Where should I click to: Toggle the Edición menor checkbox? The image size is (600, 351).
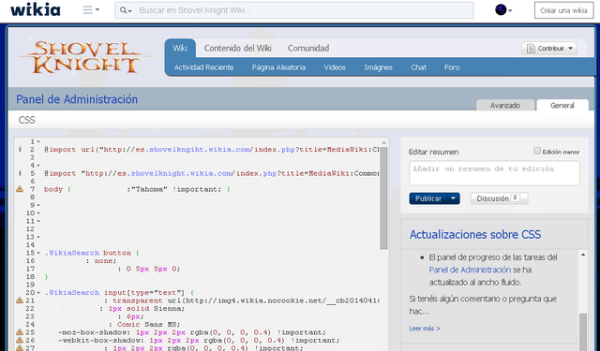tap(537, 152)
